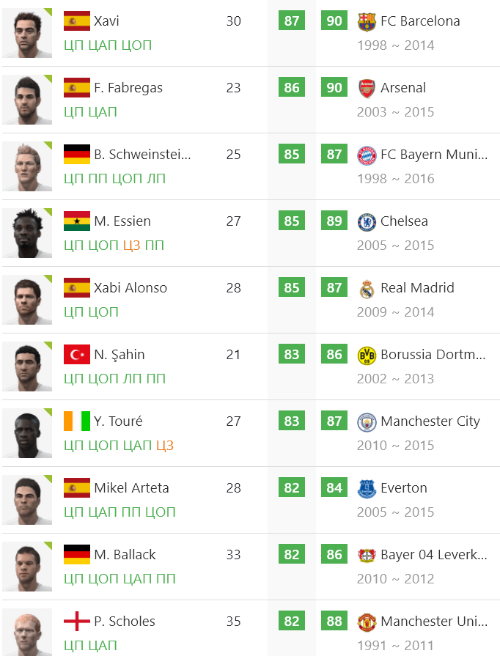Open Y. Touré's player face thumbnail
The height and width of the screenshot is (656, 500).
point(27,433)
